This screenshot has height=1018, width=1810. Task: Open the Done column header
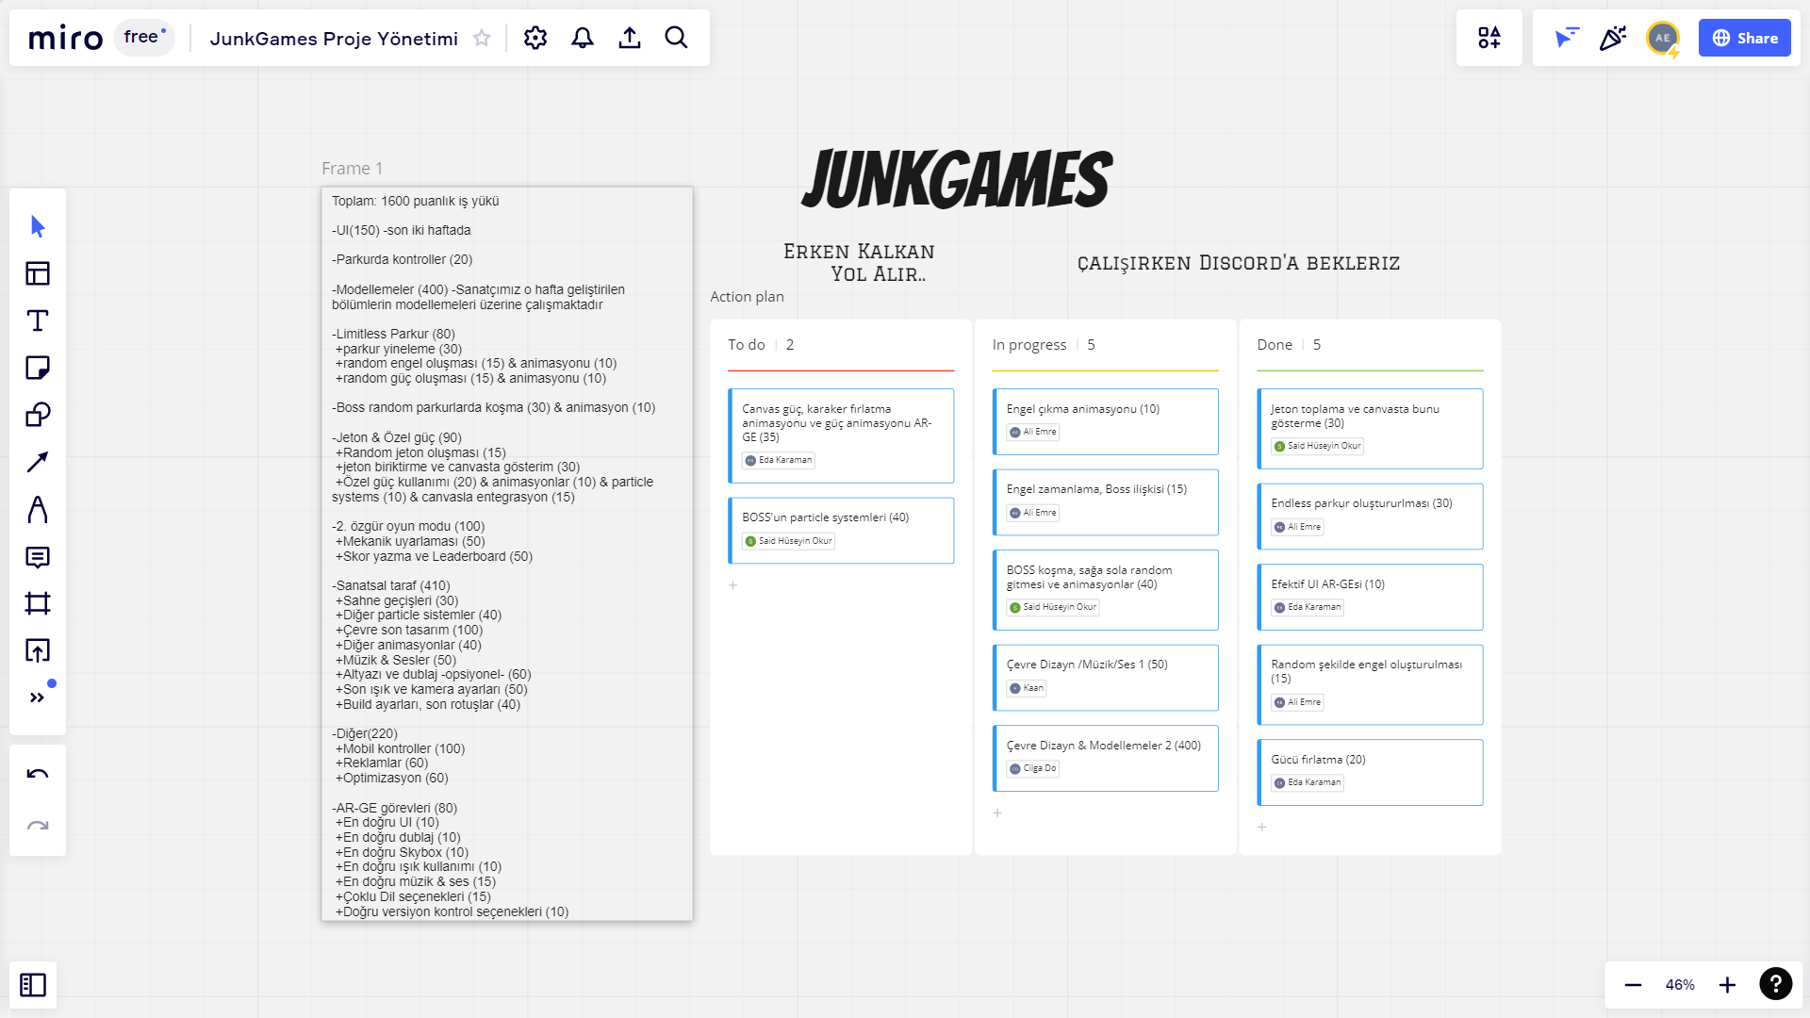pos(1275,344)
